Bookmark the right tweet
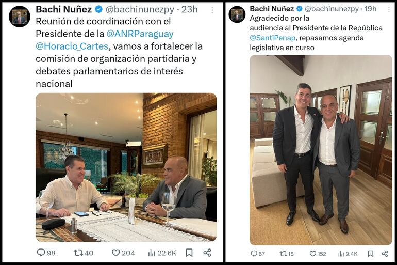The width and height of the screenshot is (397, 265). click(370, 254)
